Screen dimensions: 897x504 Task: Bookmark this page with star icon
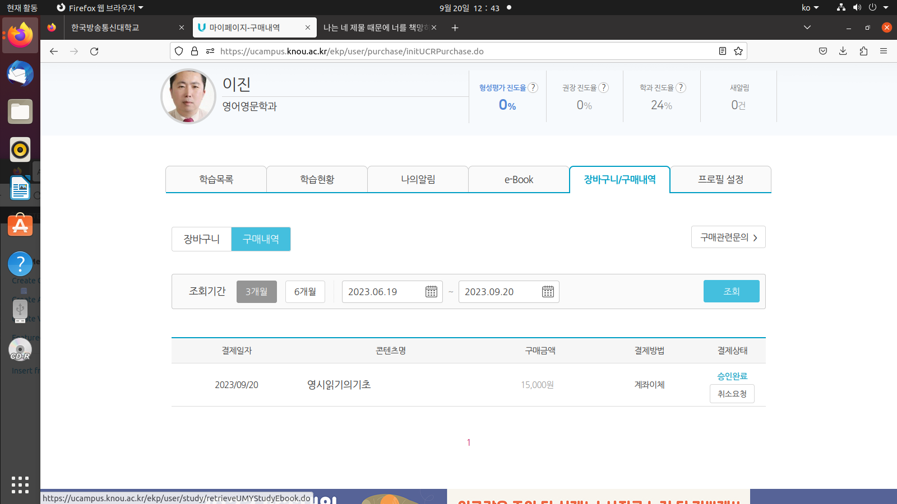click(x=738, y=52)
